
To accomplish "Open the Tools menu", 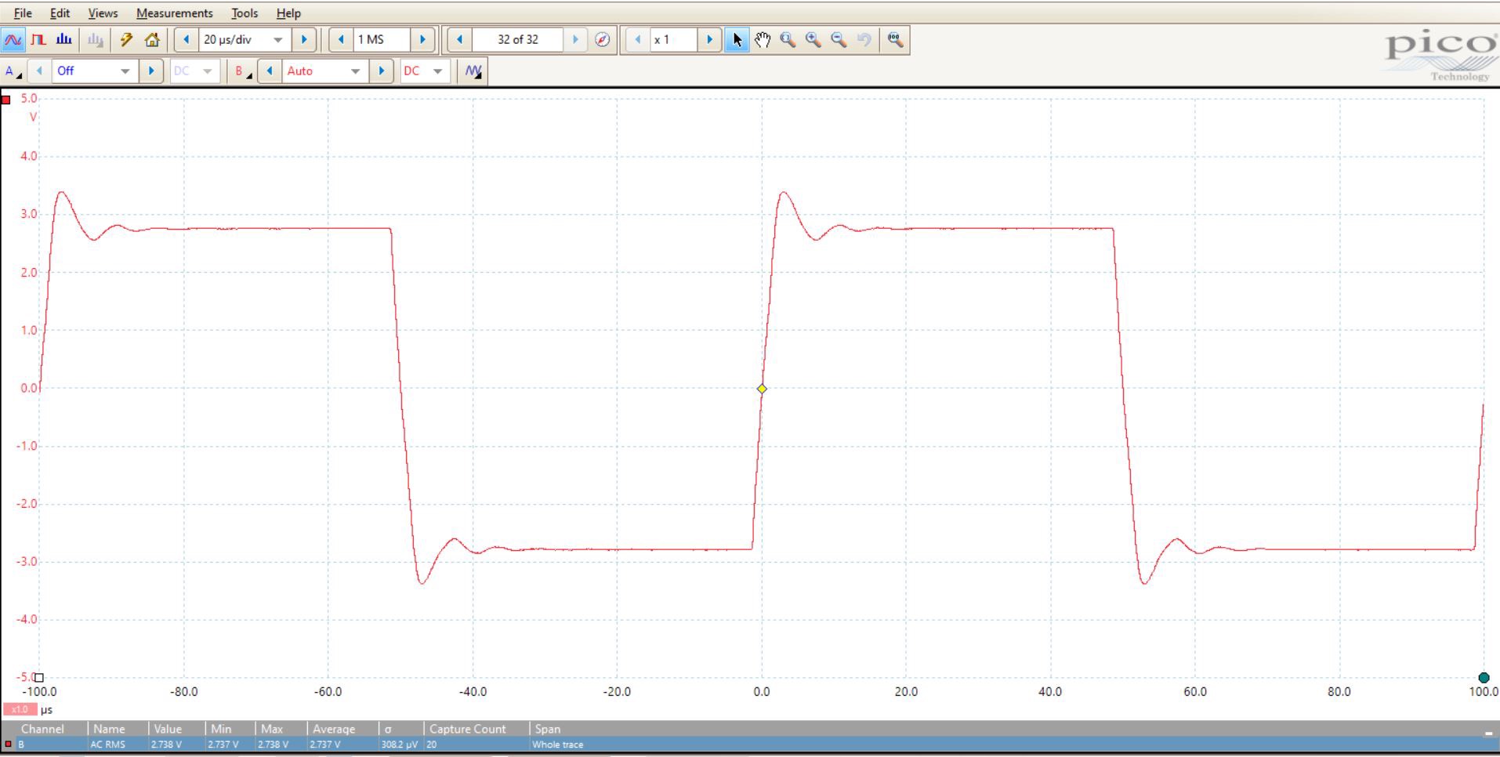I will (244, 13).
